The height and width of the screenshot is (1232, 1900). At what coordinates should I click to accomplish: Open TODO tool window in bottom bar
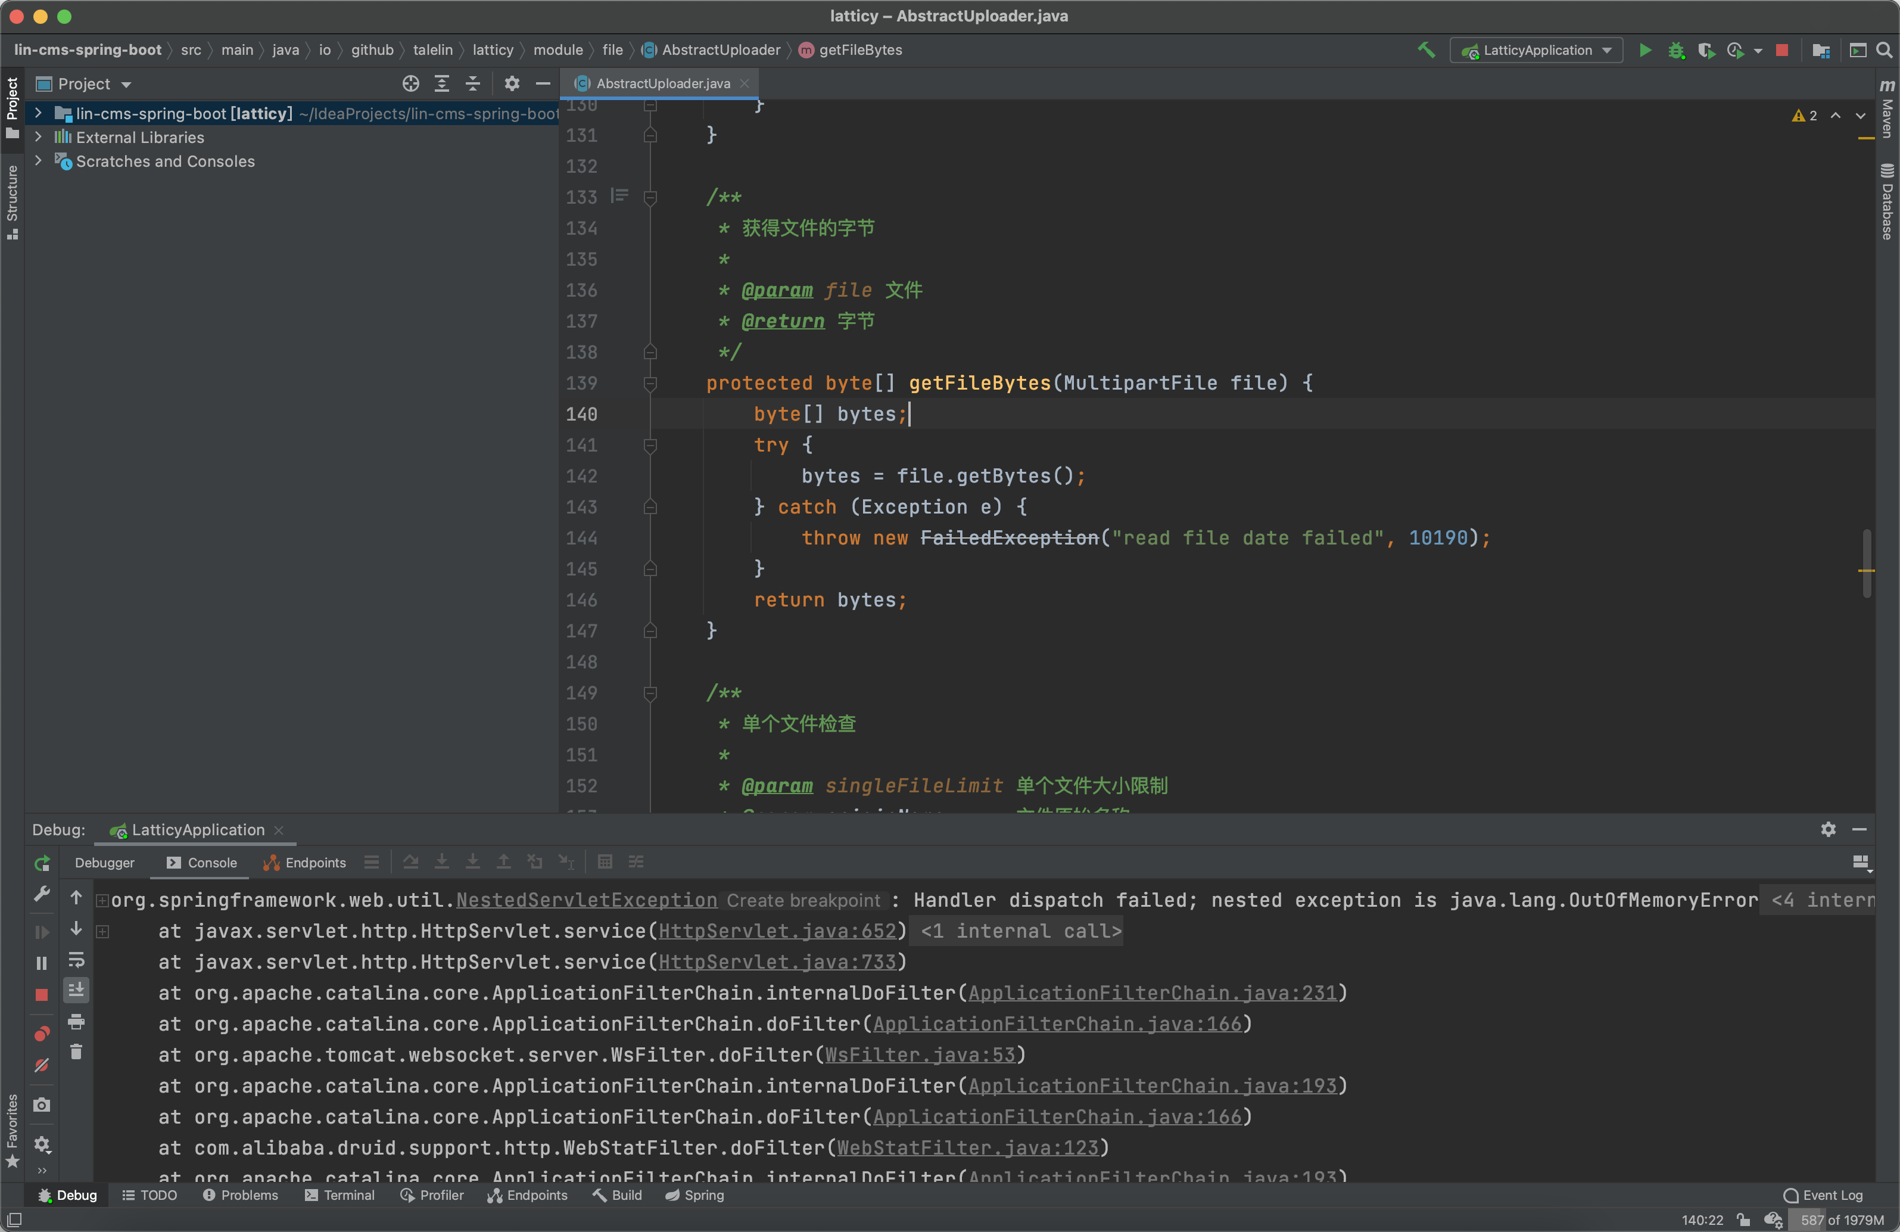(149, 1195)
